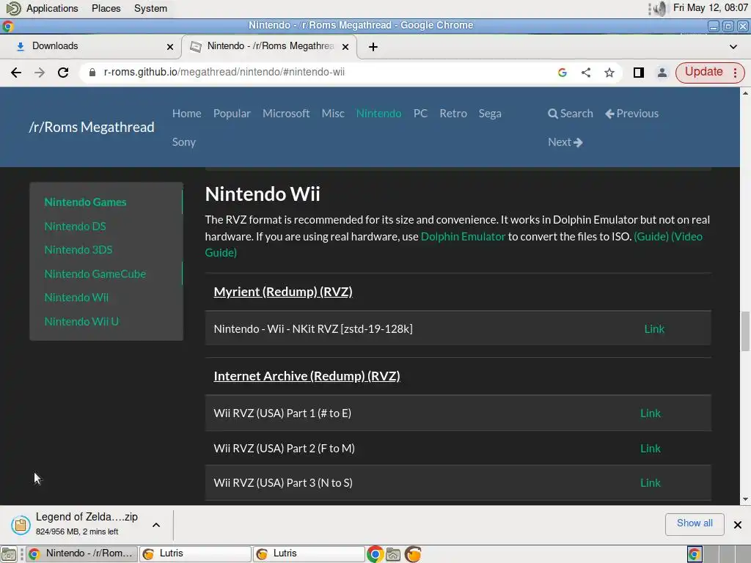This screenshot has width=751, height=563.
Task: Open Link for Wii RVZ Part 3
Action: 651,483
